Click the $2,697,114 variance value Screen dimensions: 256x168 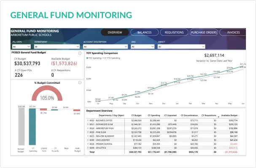pos(214,56)
